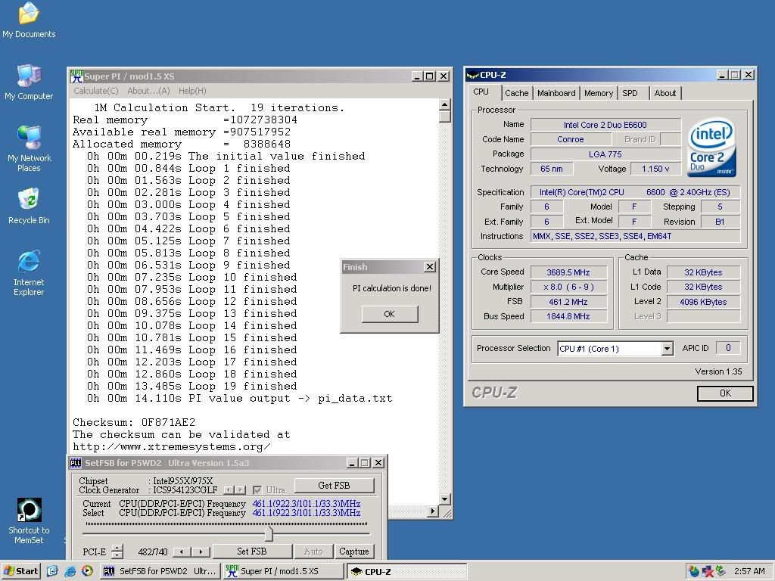The image size is (775, 581).
Task: Click the Get FSB button
Action: (x=334, y=486)
